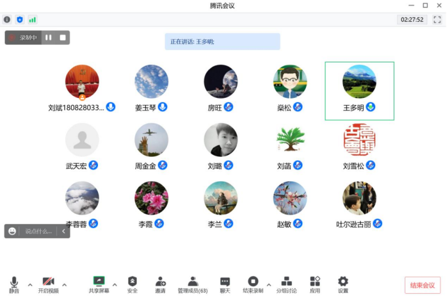
Task: Click 结束会议 end meeting button
Action: pos(422,285)
